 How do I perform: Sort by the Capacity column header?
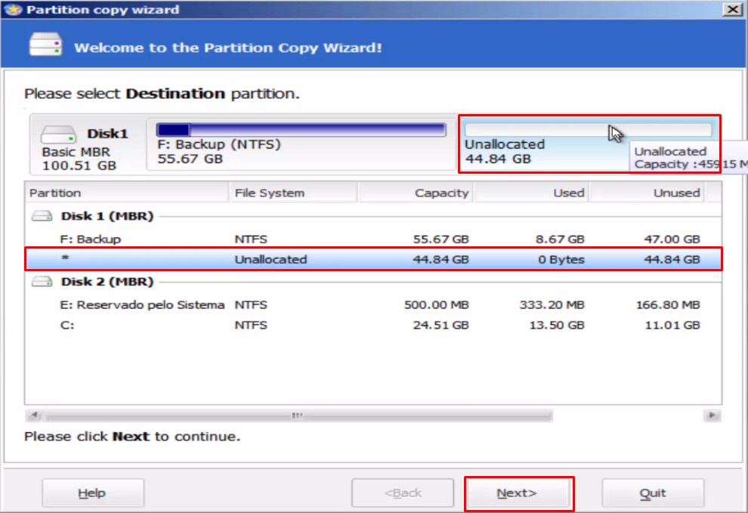point(416,193)
